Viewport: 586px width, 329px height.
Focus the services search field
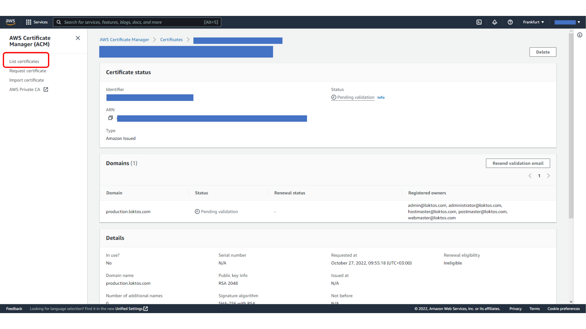coord(137,22)
